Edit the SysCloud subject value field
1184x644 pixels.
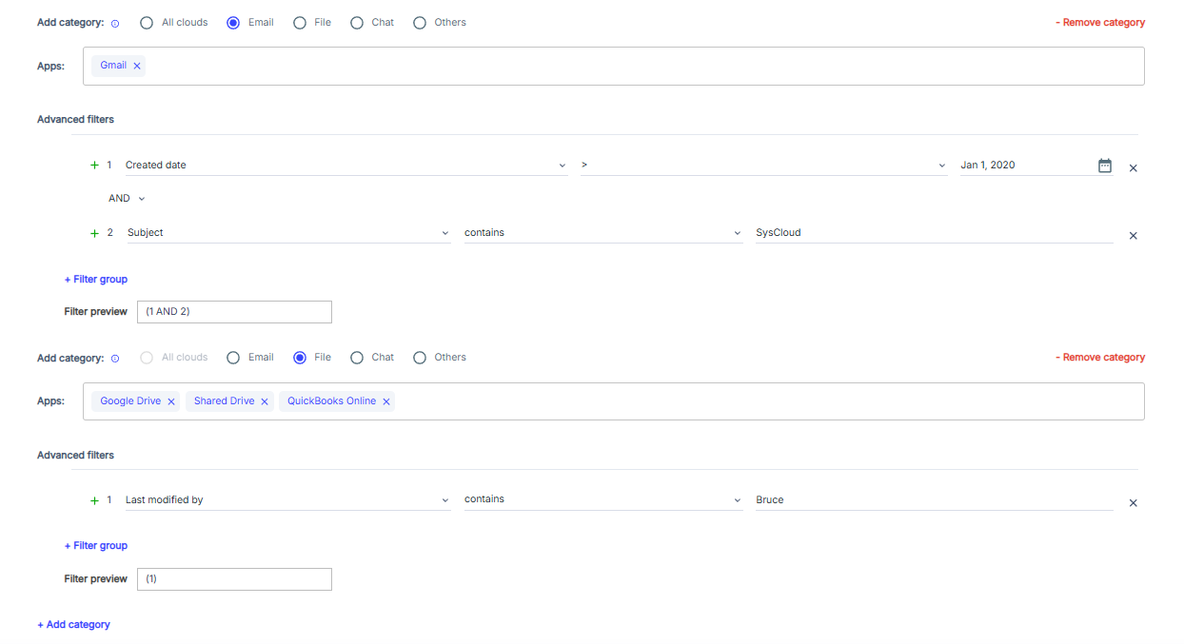[934, 233]
